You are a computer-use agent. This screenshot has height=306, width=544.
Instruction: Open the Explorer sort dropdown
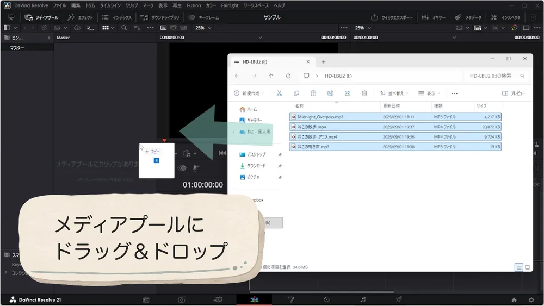[394, 93]
